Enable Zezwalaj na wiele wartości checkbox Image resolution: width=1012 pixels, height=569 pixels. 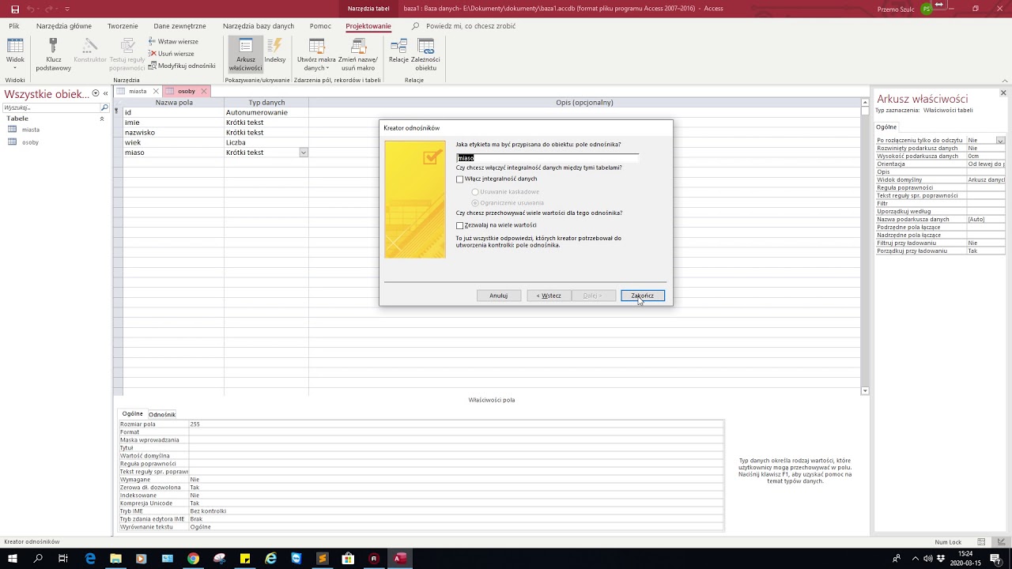(x=460, y=226)
